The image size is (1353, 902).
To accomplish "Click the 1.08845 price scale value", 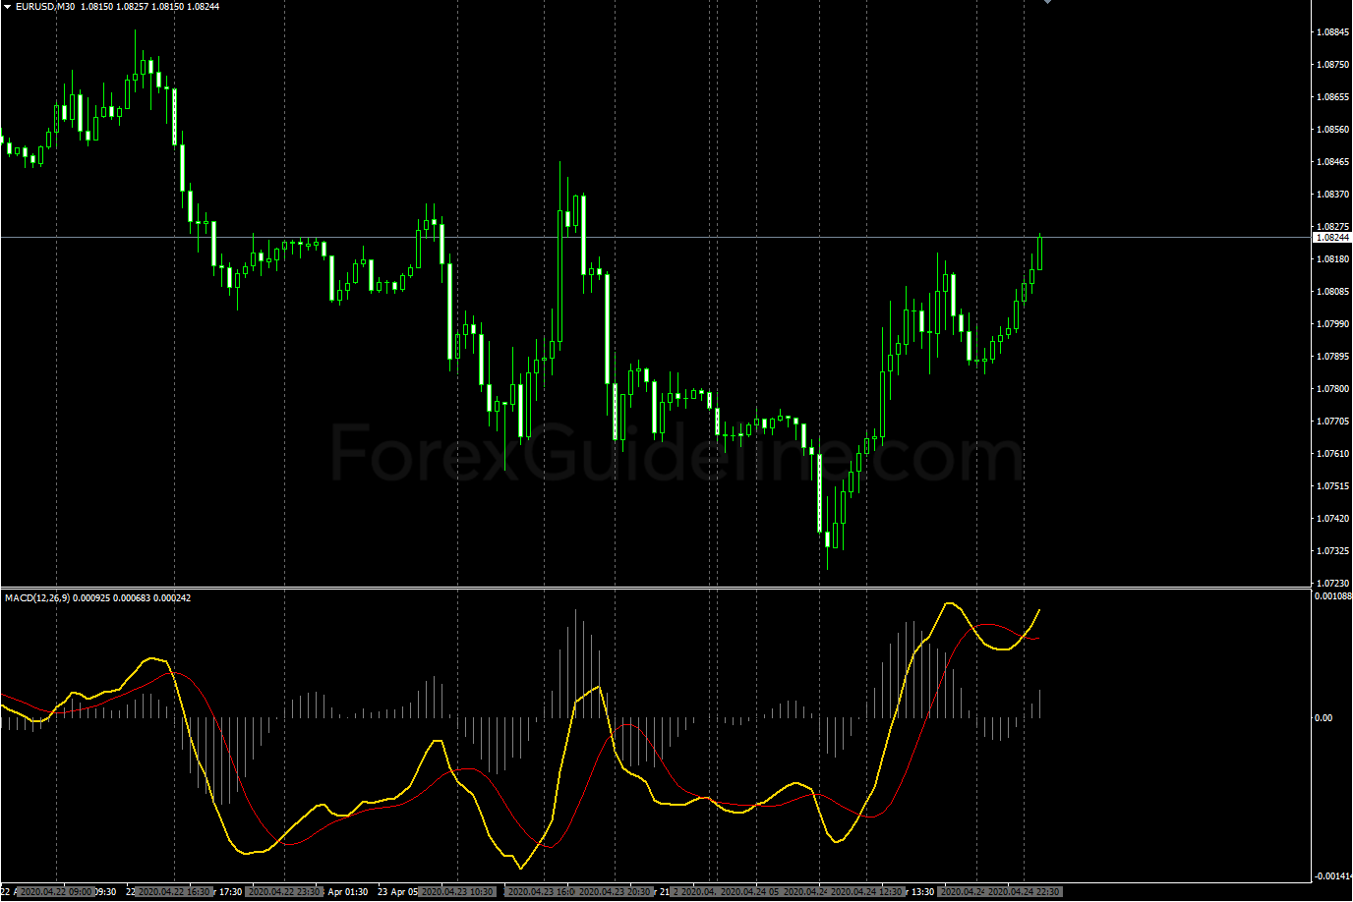I will (1331, 31).
